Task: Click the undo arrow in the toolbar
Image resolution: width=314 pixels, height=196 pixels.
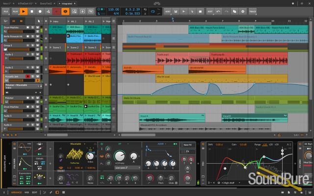Action: (x=218, y=11)
